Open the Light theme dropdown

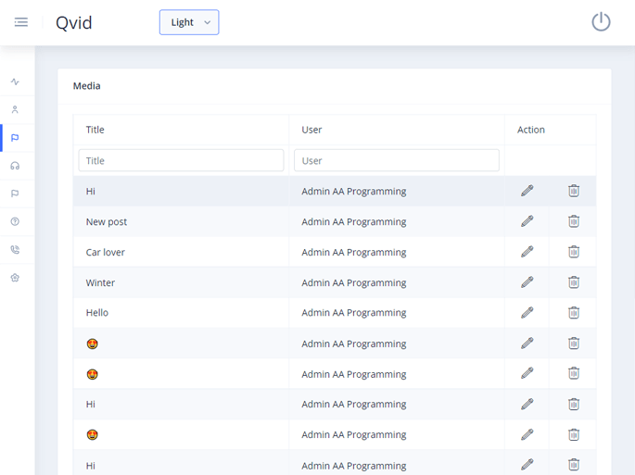[189, 22]
